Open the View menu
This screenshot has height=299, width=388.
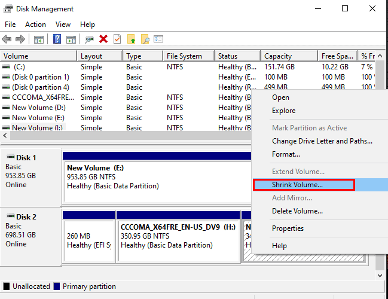63,25
